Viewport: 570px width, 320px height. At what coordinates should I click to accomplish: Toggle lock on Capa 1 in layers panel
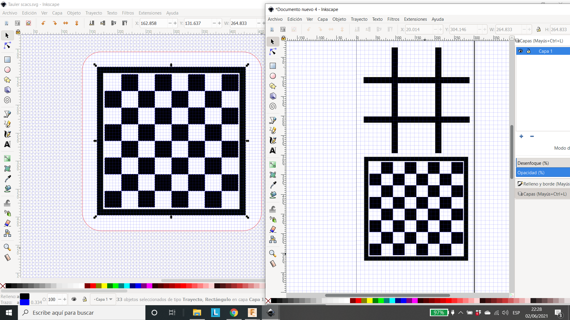528,51
